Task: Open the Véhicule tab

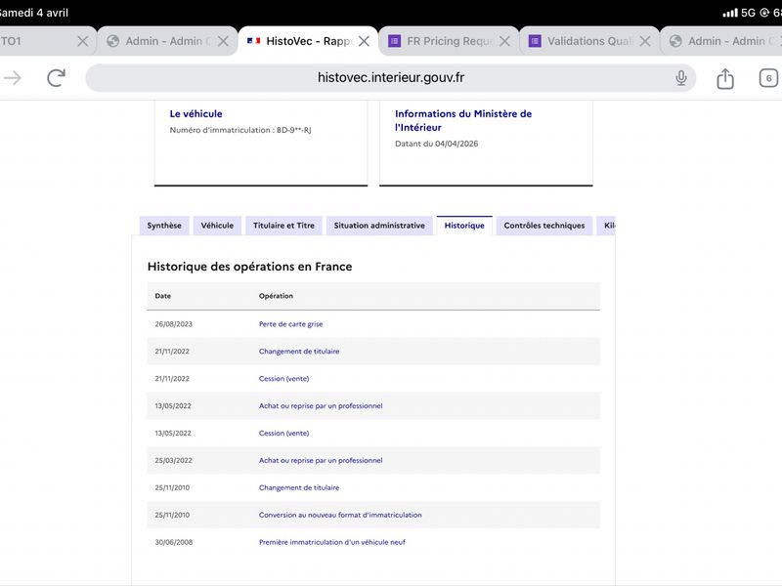Action: (x=217, y=226)
